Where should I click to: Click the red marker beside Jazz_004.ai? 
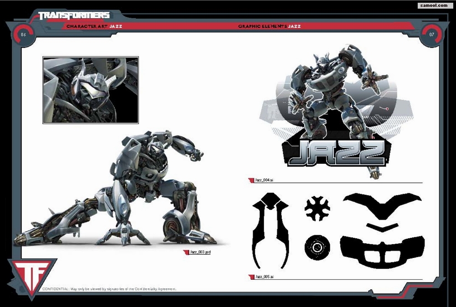(251, 180)
